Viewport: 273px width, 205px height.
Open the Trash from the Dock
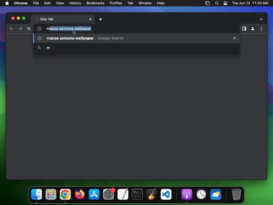[236, 194]
